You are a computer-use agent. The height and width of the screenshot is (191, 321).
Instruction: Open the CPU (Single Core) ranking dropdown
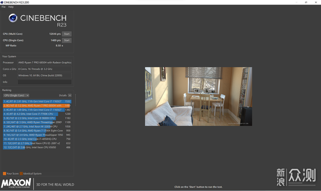click(16, 95)
